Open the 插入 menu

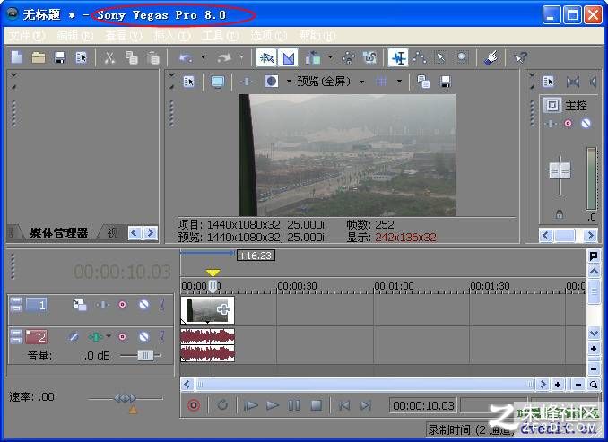pyautogui.click(x=172, y=36)
